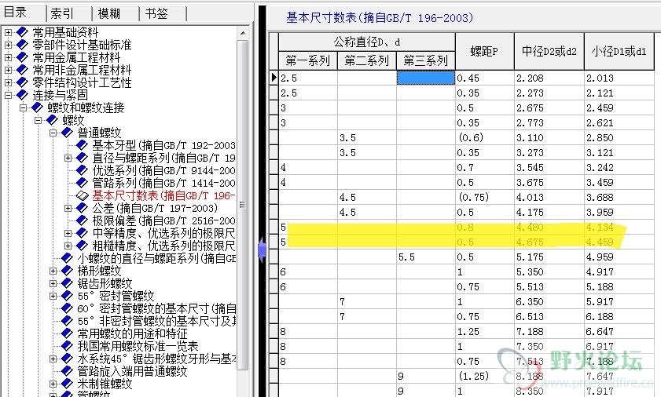Click icon beside 中等精度、优选系列
The height and width of the screenshot is (397, 661).
tap(82, 233)
